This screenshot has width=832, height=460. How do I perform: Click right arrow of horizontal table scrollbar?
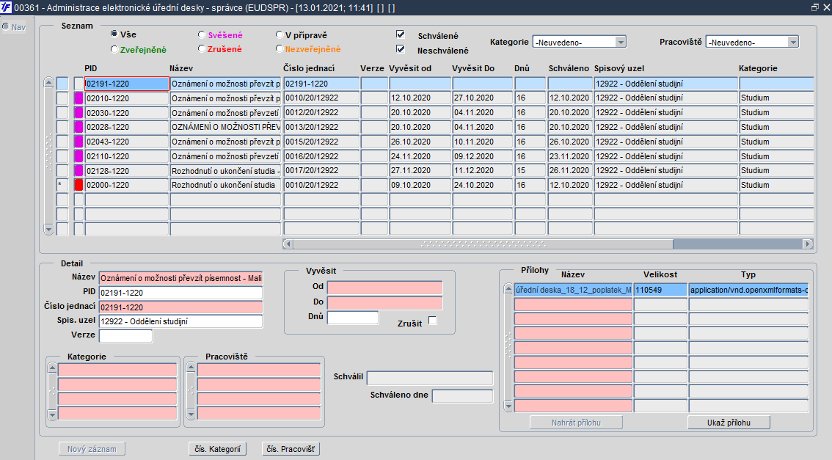808,244
